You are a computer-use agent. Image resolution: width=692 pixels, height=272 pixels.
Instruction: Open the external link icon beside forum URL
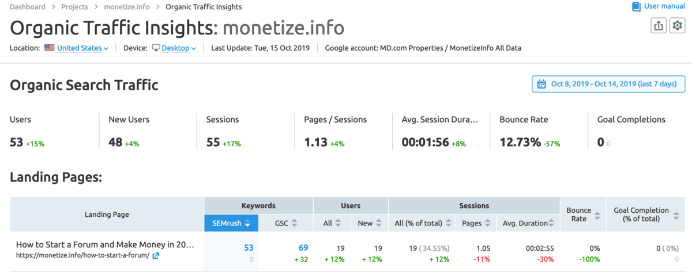156,255
